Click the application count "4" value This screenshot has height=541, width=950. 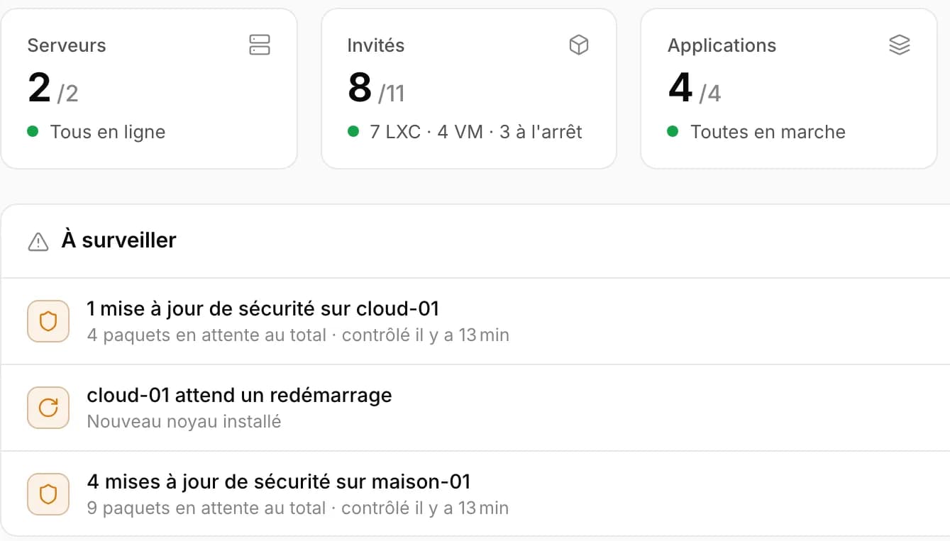(x=680, y=88)
